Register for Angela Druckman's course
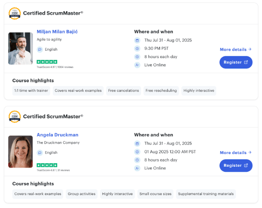This screenshot has width=262, height=208. pos(236,165)
